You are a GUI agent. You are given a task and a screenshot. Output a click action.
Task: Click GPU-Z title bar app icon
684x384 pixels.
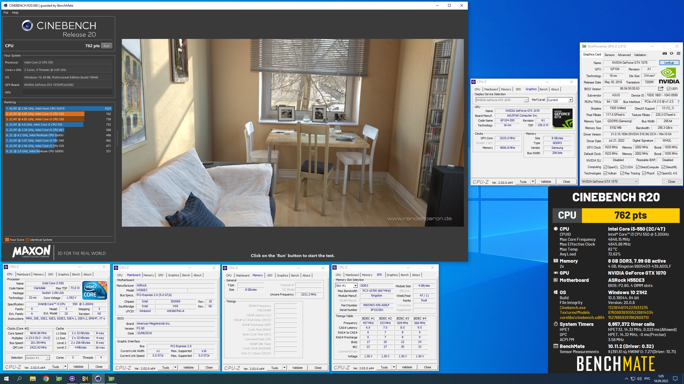[584, 46]
